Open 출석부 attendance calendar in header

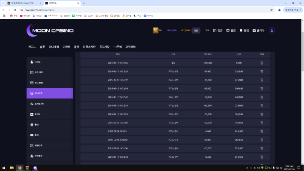[x=259, y=30]
